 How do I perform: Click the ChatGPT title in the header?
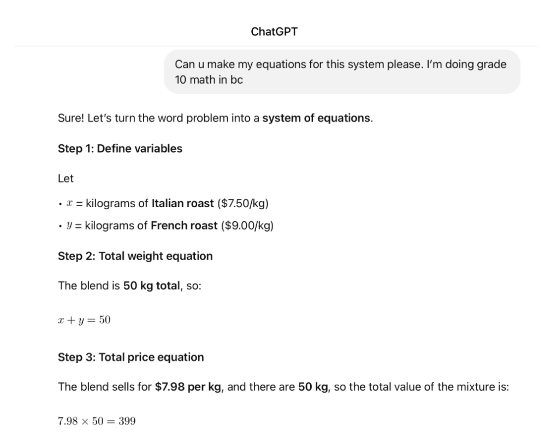274,32
